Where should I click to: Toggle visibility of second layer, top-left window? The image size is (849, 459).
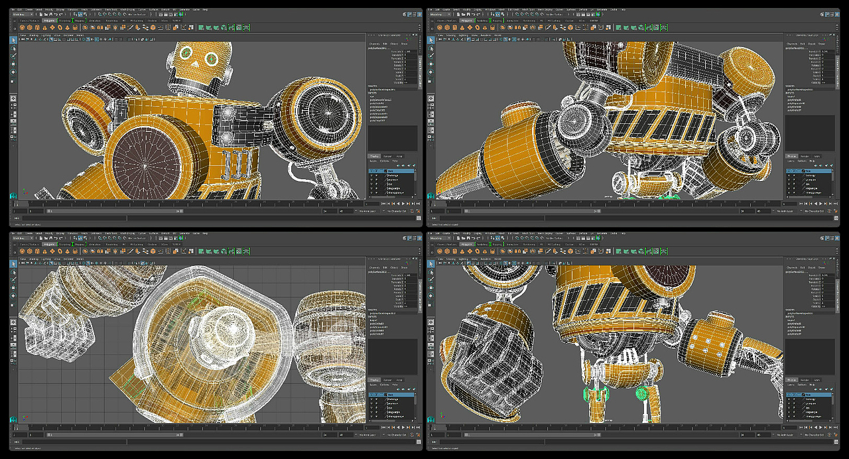pyautogui.click(x=371, y=175)
